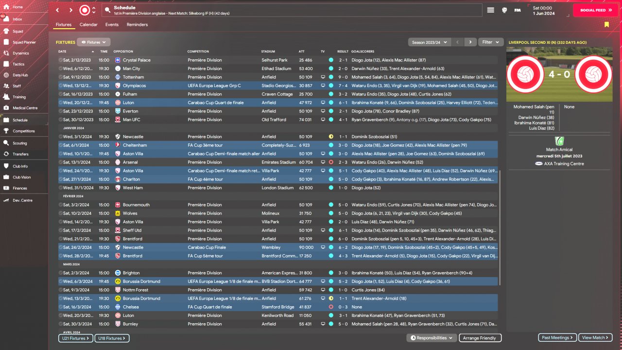
Task: Click the Match Amical competition icon
Action: pyautogui.click(x=560, y=141)
